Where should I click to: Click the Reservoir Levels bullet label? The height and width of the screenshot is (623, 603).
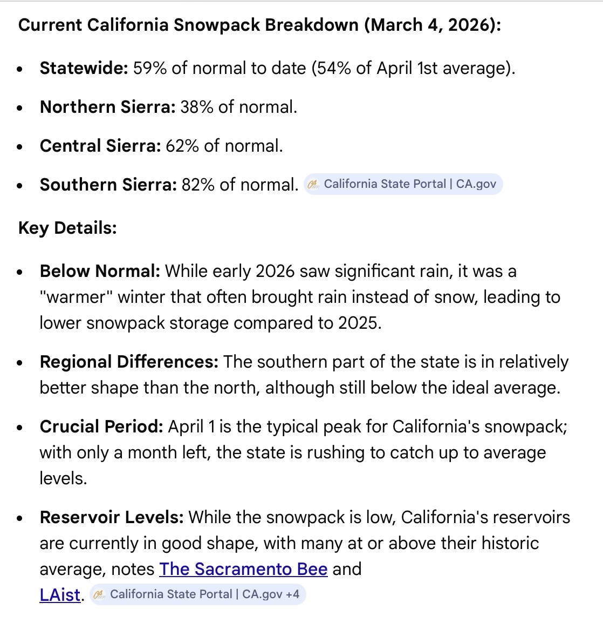pyautogui.click(x=112, y=517)
